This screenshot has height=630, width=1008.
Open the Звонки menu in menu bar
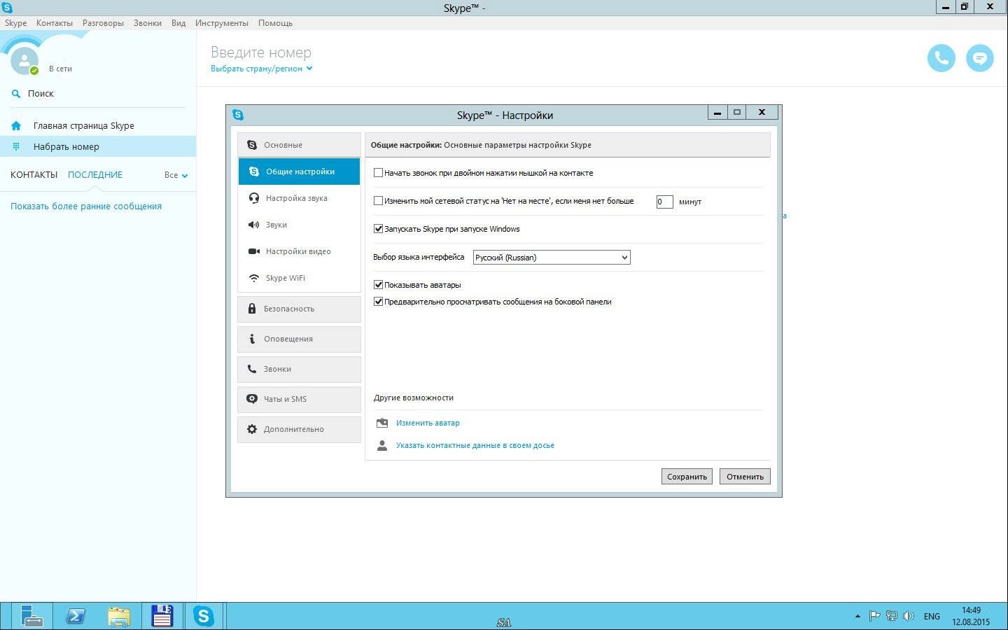(x=147, y=23)
